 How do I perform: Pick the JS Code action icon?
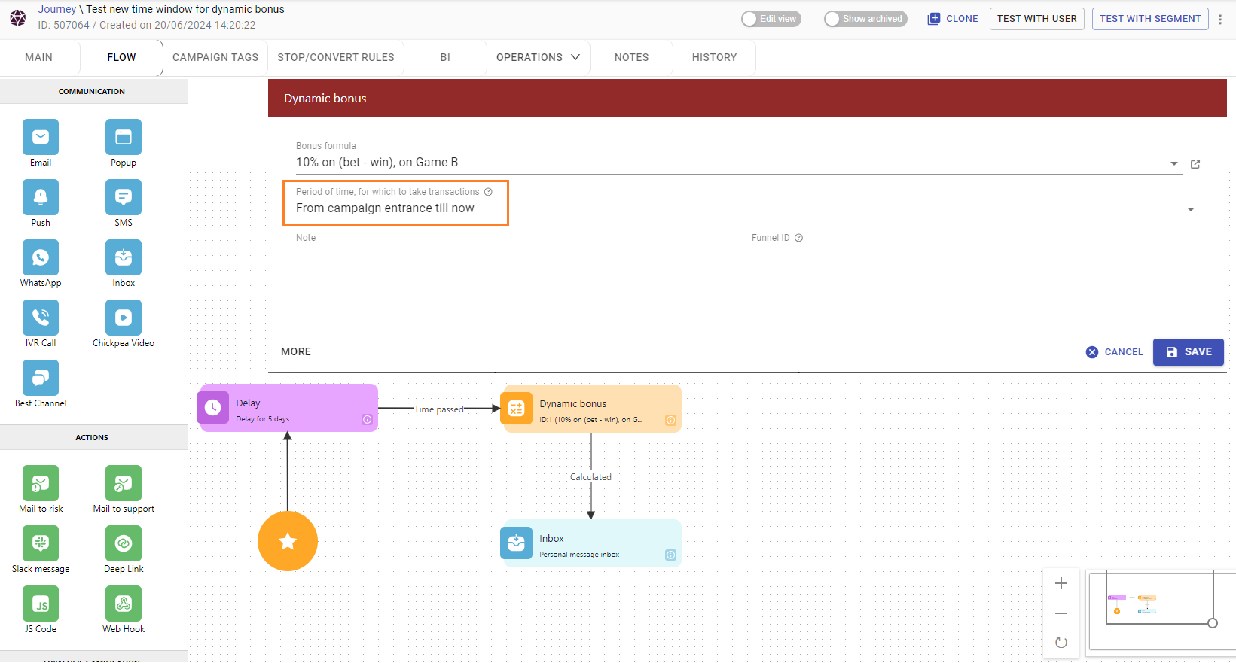tap(41, 604)
